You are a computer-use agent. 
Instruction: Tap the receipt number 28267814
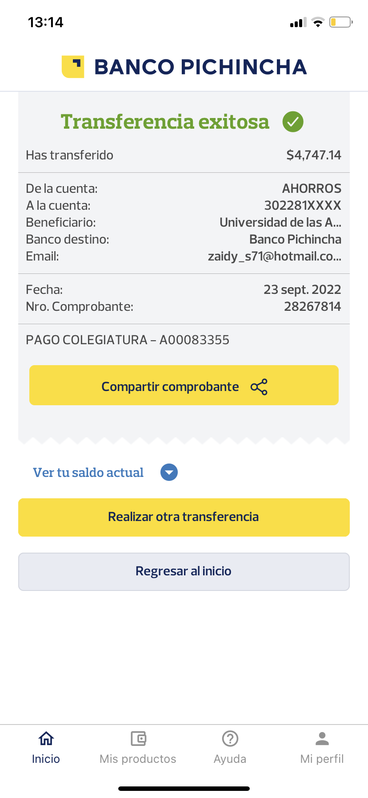pos(312,306)
